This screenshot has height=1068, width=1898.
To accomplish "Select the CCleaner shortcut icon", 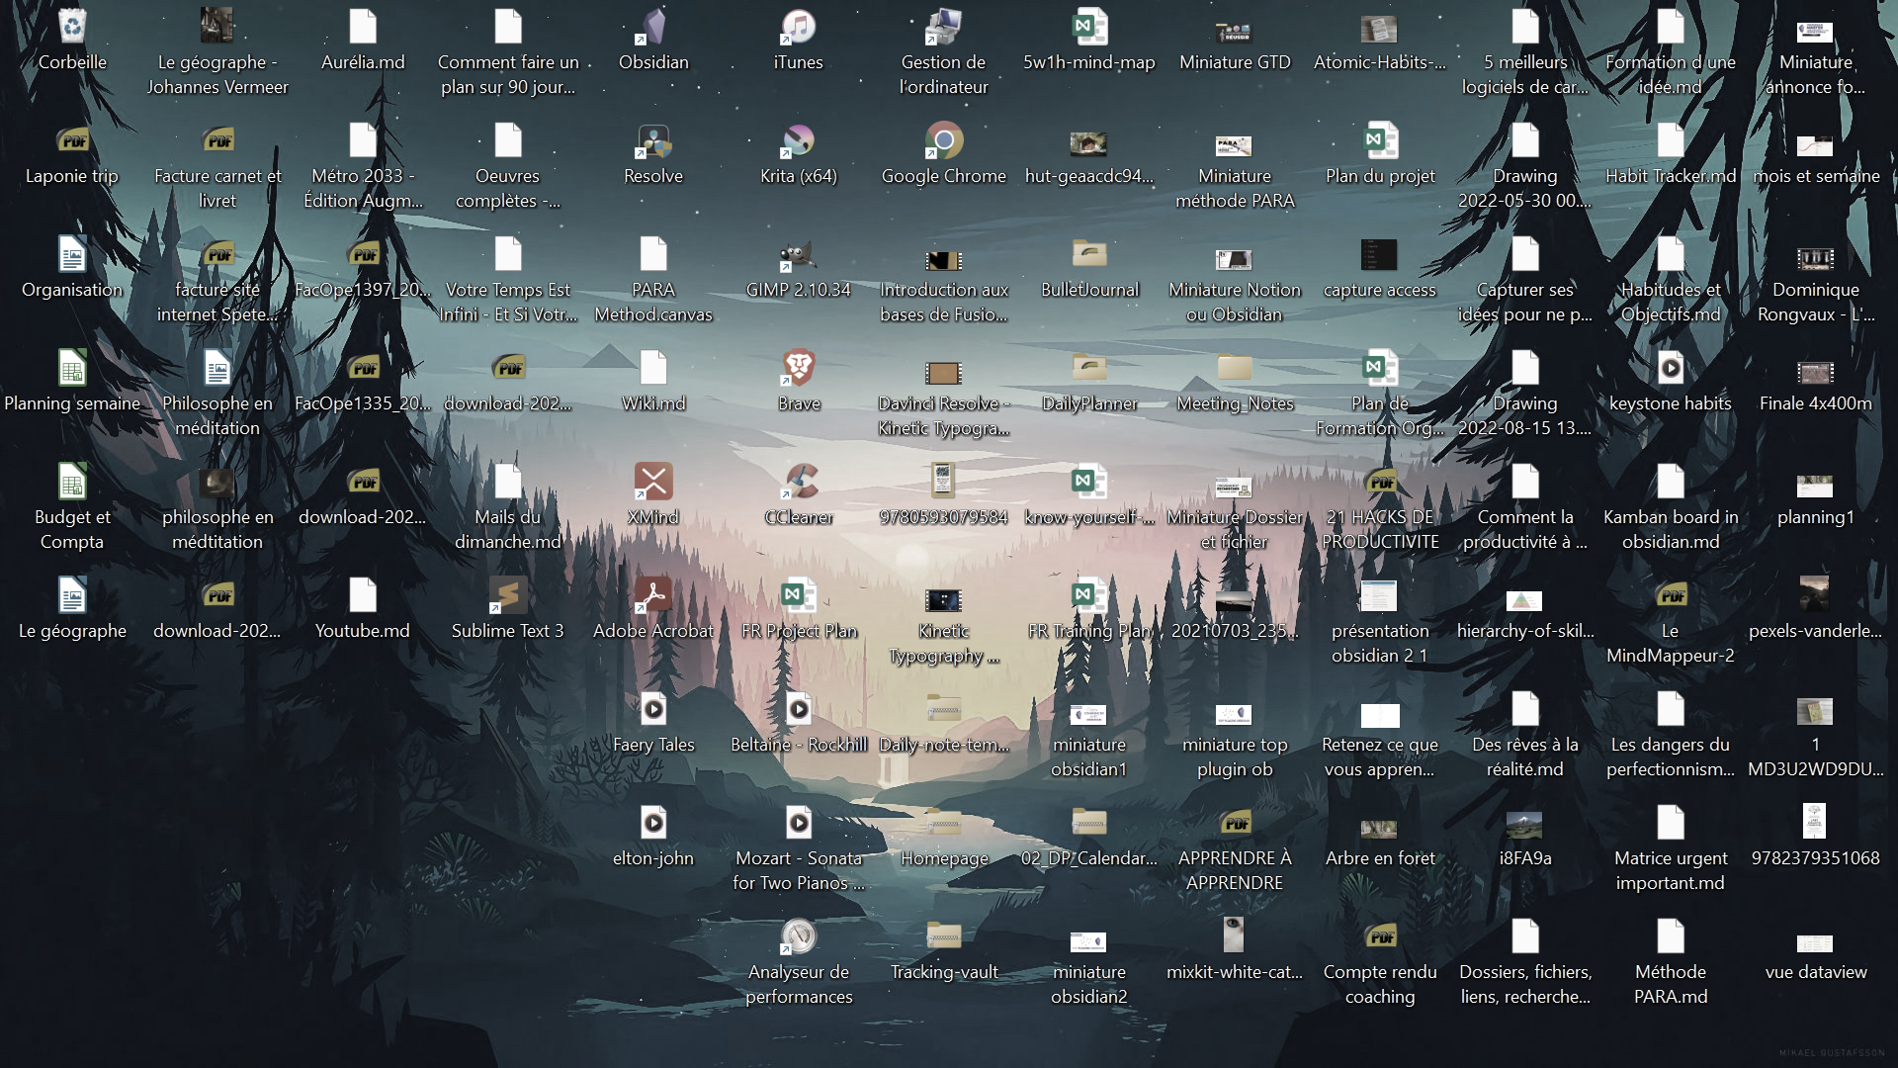I will pyautogui.click(x=799, y=483).
